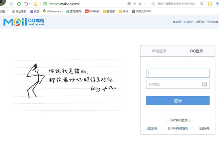Click the search box magnifier icon
Screen dimensions: 219x141
click(202, 4)
